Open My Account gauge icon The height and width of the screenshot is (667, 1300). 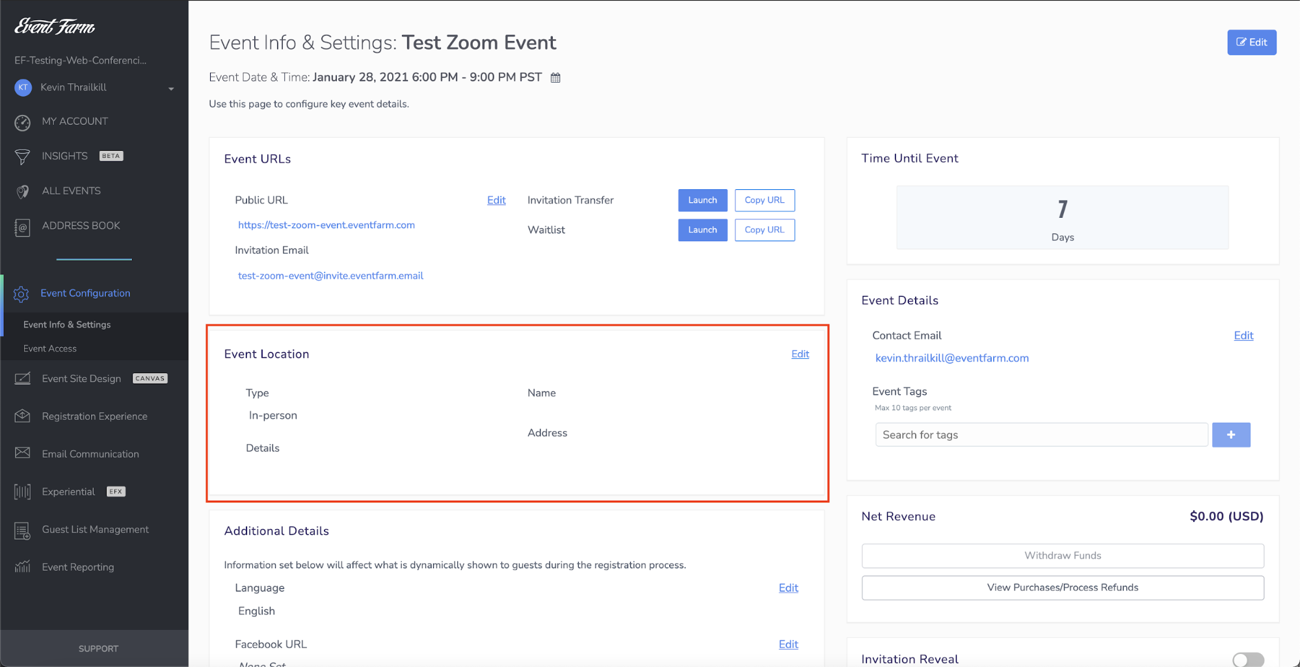coord(23,122)
